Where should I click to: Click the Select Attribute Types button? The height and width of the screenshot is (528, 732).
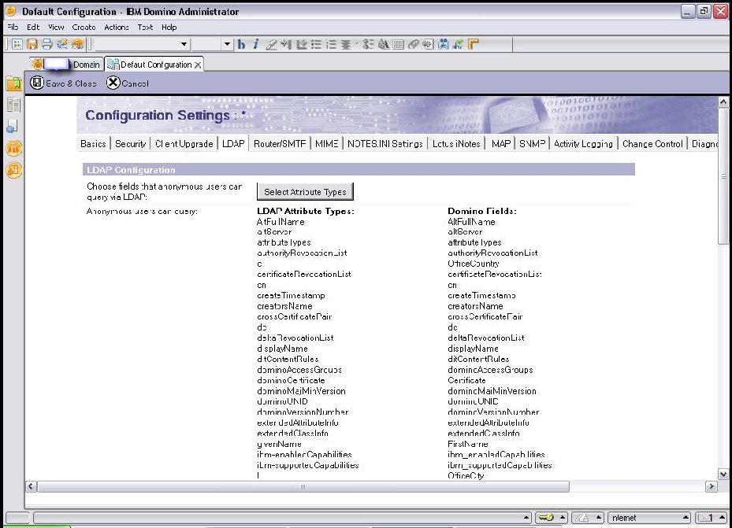point(305,191)
